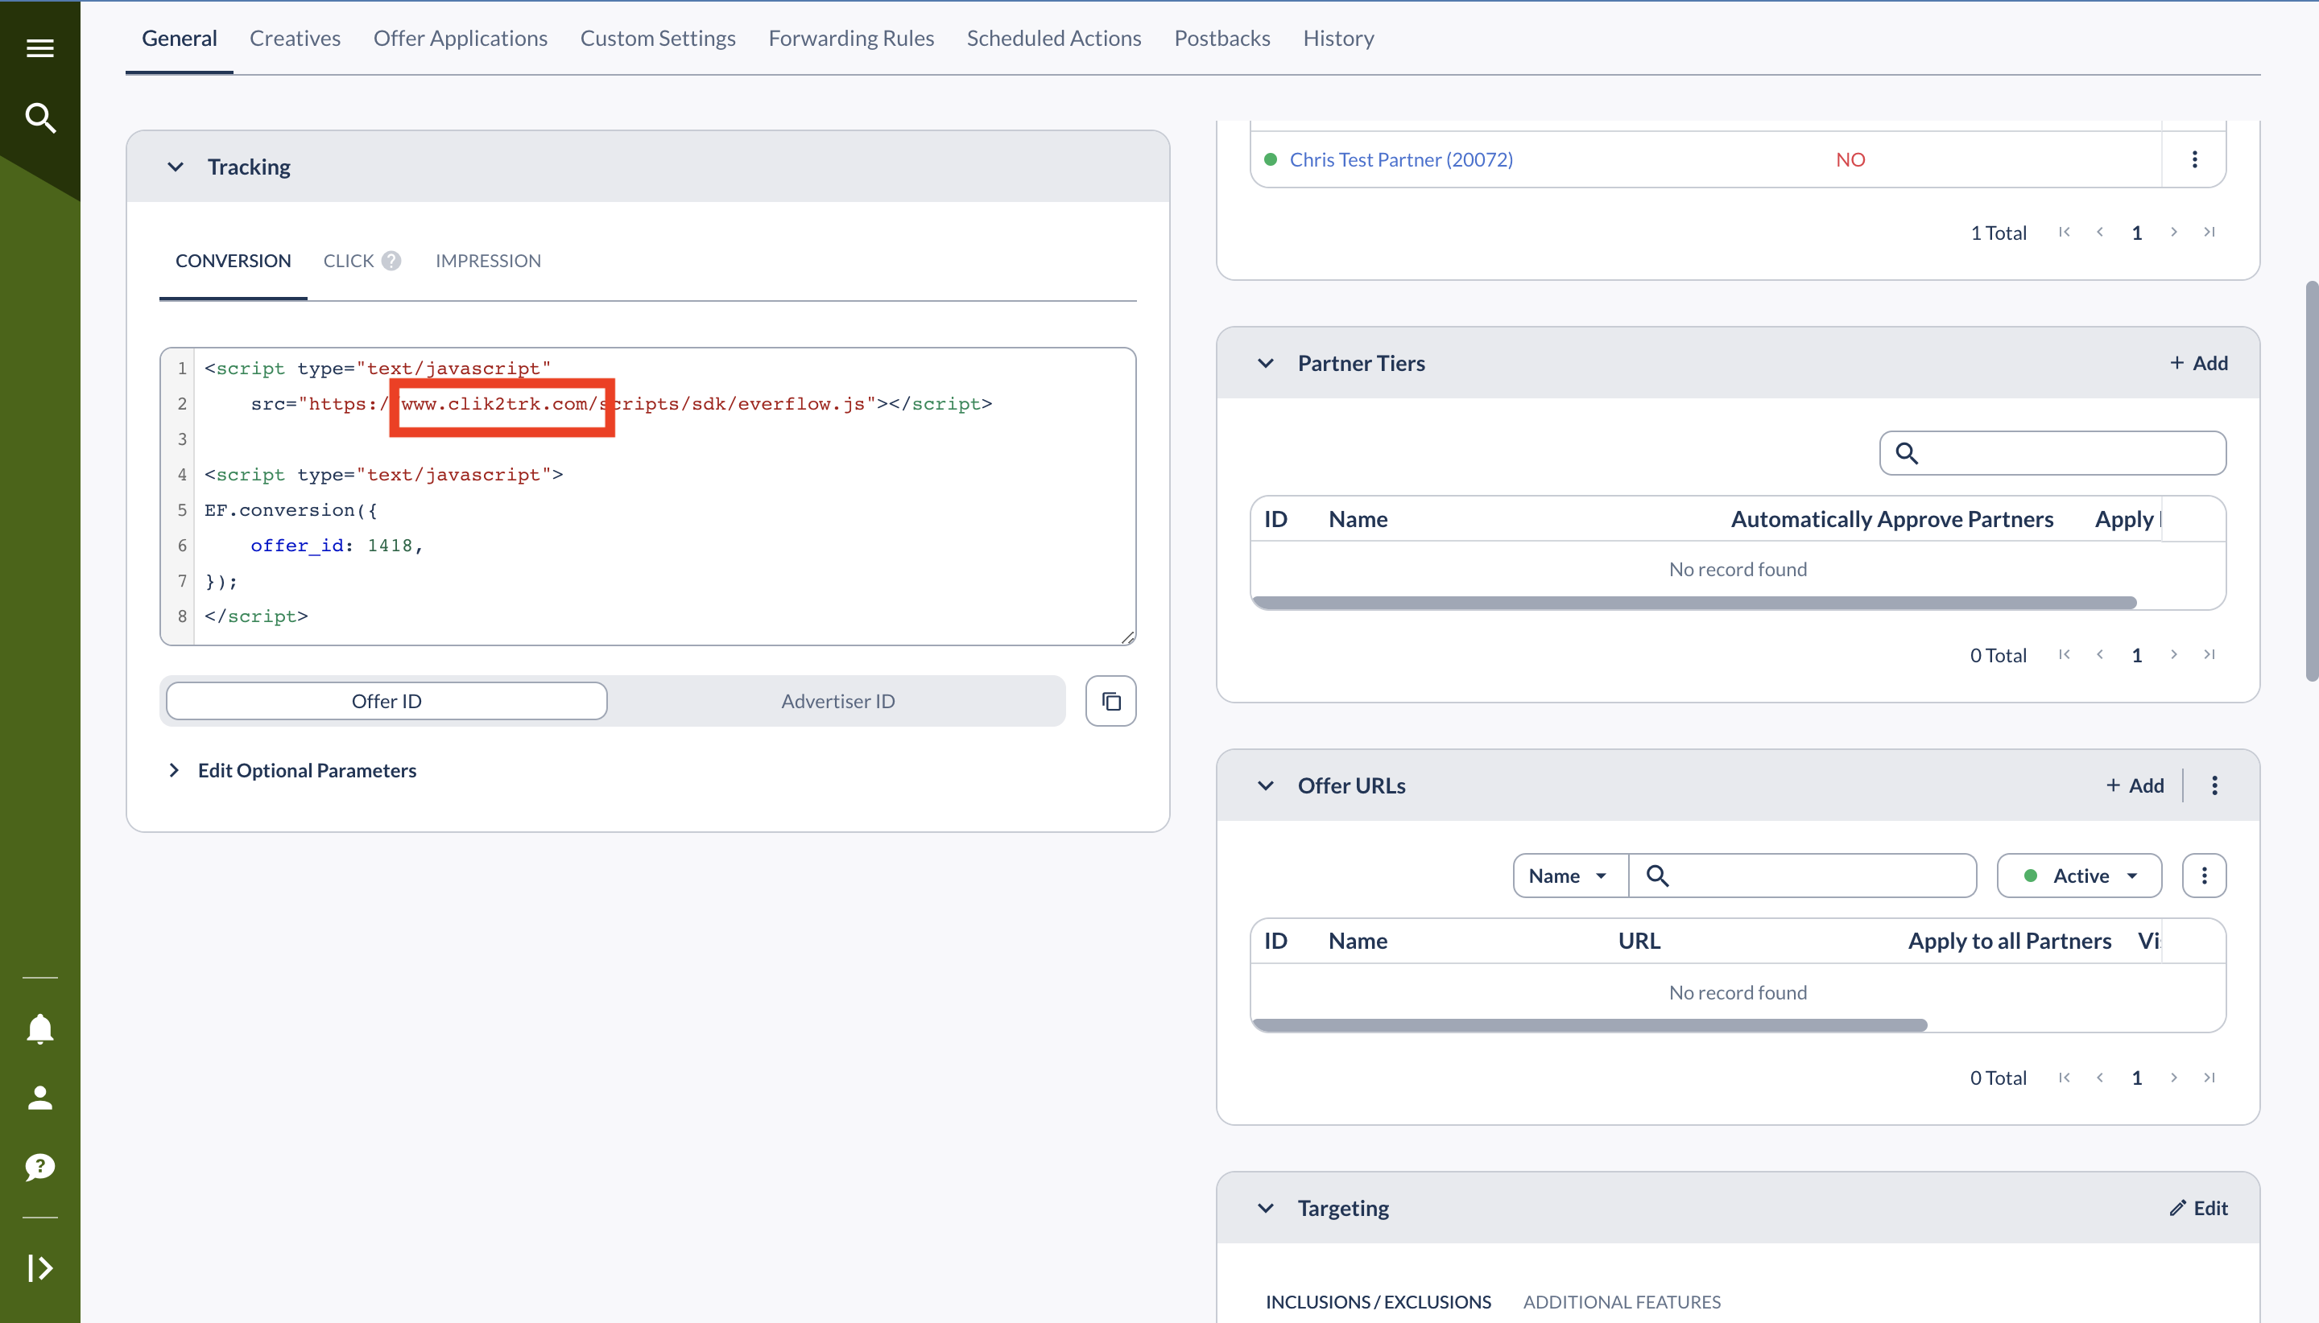2319x1323 pixels.
Task: Select Offer ID toggle option
Action: (386, 701)
